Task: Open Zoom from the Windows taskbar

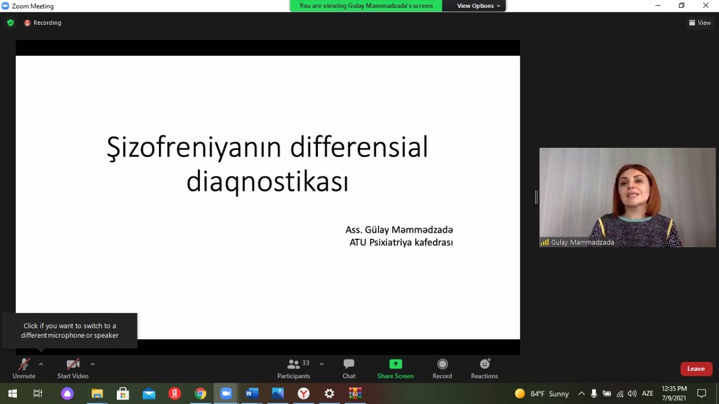Action: (226, 393)
